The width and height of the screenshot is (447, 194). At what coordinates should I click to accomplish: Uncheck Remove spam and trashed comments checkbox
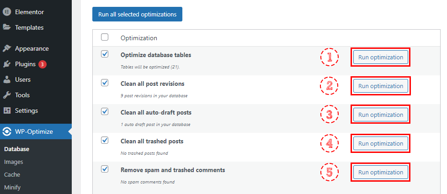pyautogui.click(x=105, y=169)
